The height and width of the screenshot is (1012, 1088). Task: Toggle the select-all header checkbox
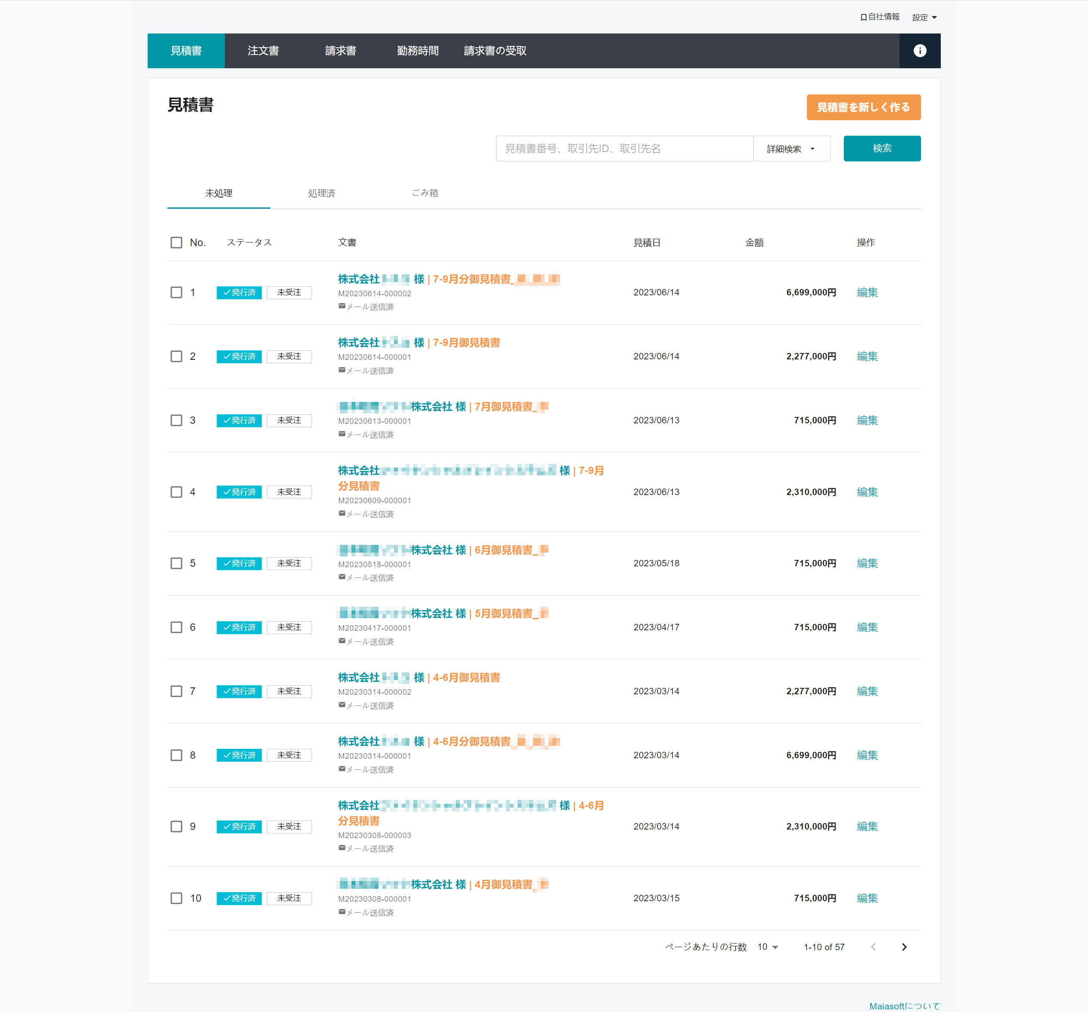click(176, 243)
